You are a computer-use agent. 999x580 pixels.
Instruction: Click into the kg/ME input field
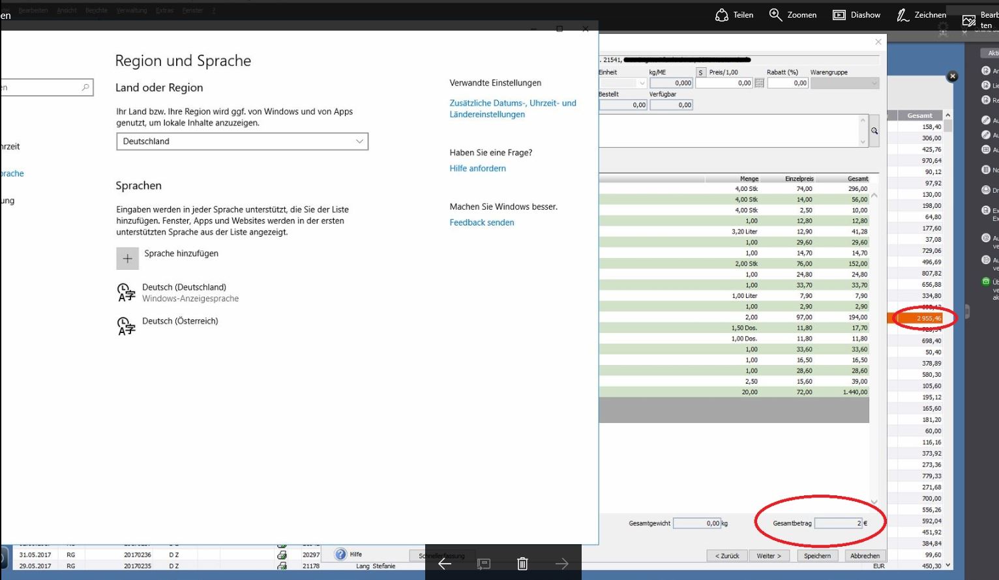click(x=671, y=83)
